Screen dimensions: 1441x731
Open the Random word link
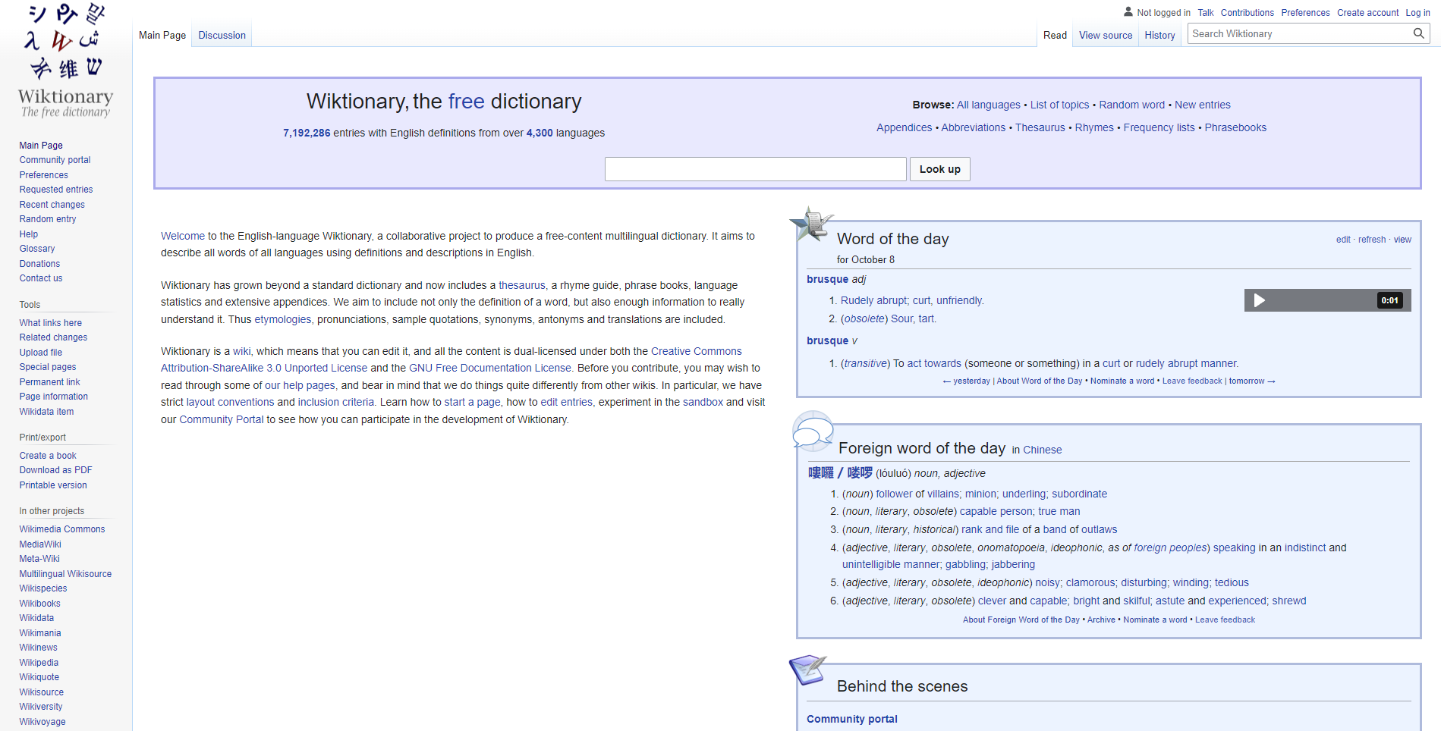[1131, 105]
